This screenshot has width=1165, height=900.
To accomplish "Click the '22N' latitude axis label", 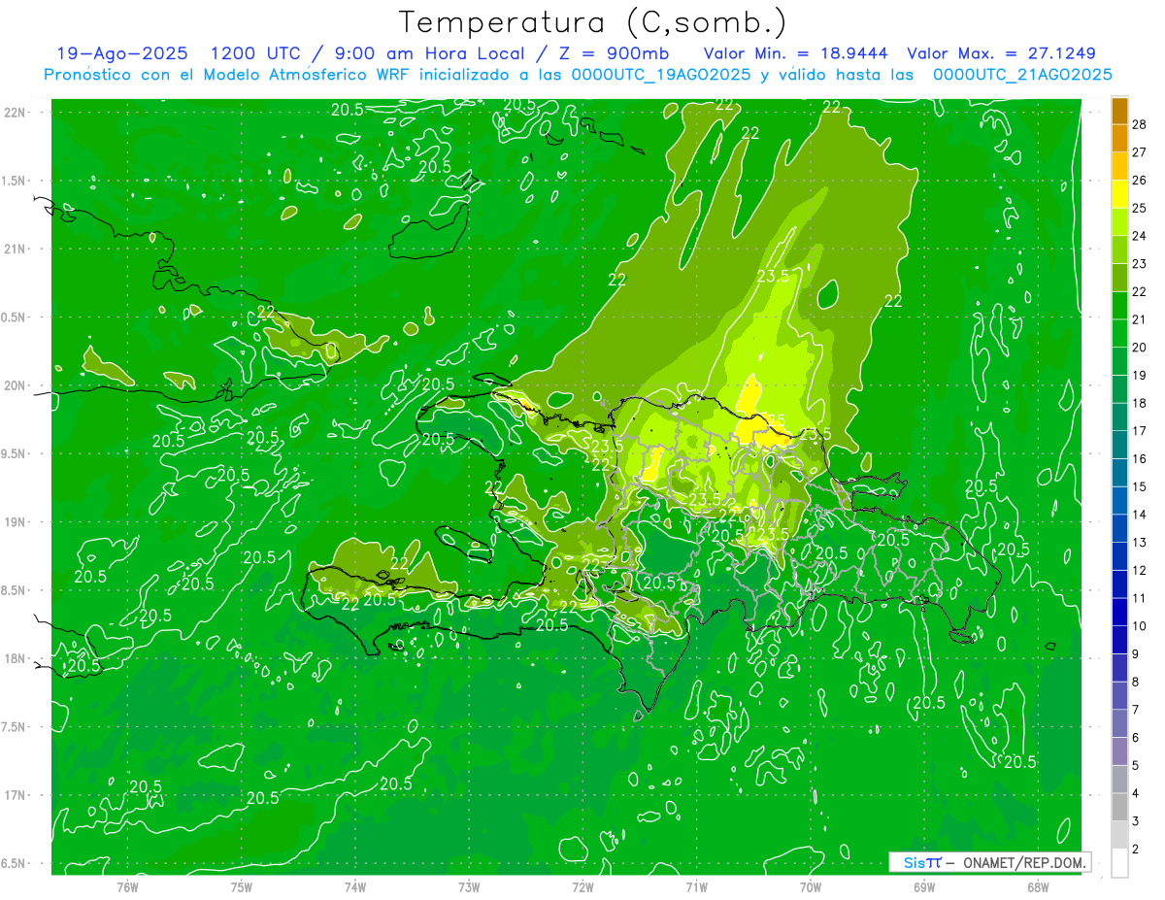I will (x=15, y=113).
